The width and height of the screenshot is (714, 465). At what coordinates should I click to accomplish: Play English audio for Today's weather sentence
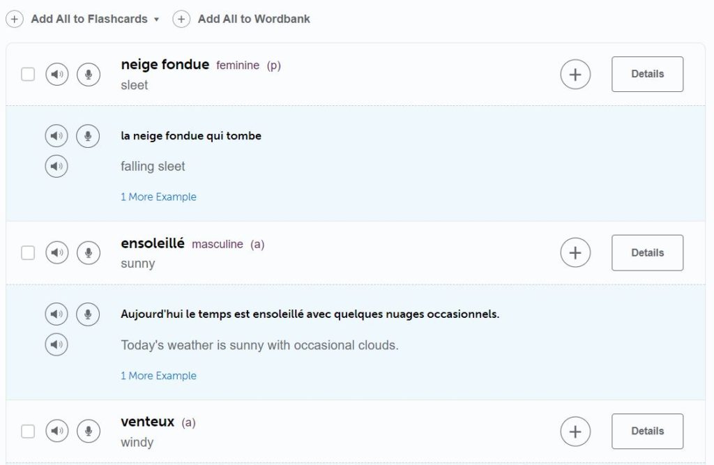(56, 344)
